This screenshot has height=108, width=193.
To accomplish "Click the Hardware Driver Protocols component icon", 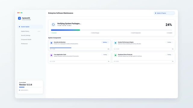I will [115, 55].
